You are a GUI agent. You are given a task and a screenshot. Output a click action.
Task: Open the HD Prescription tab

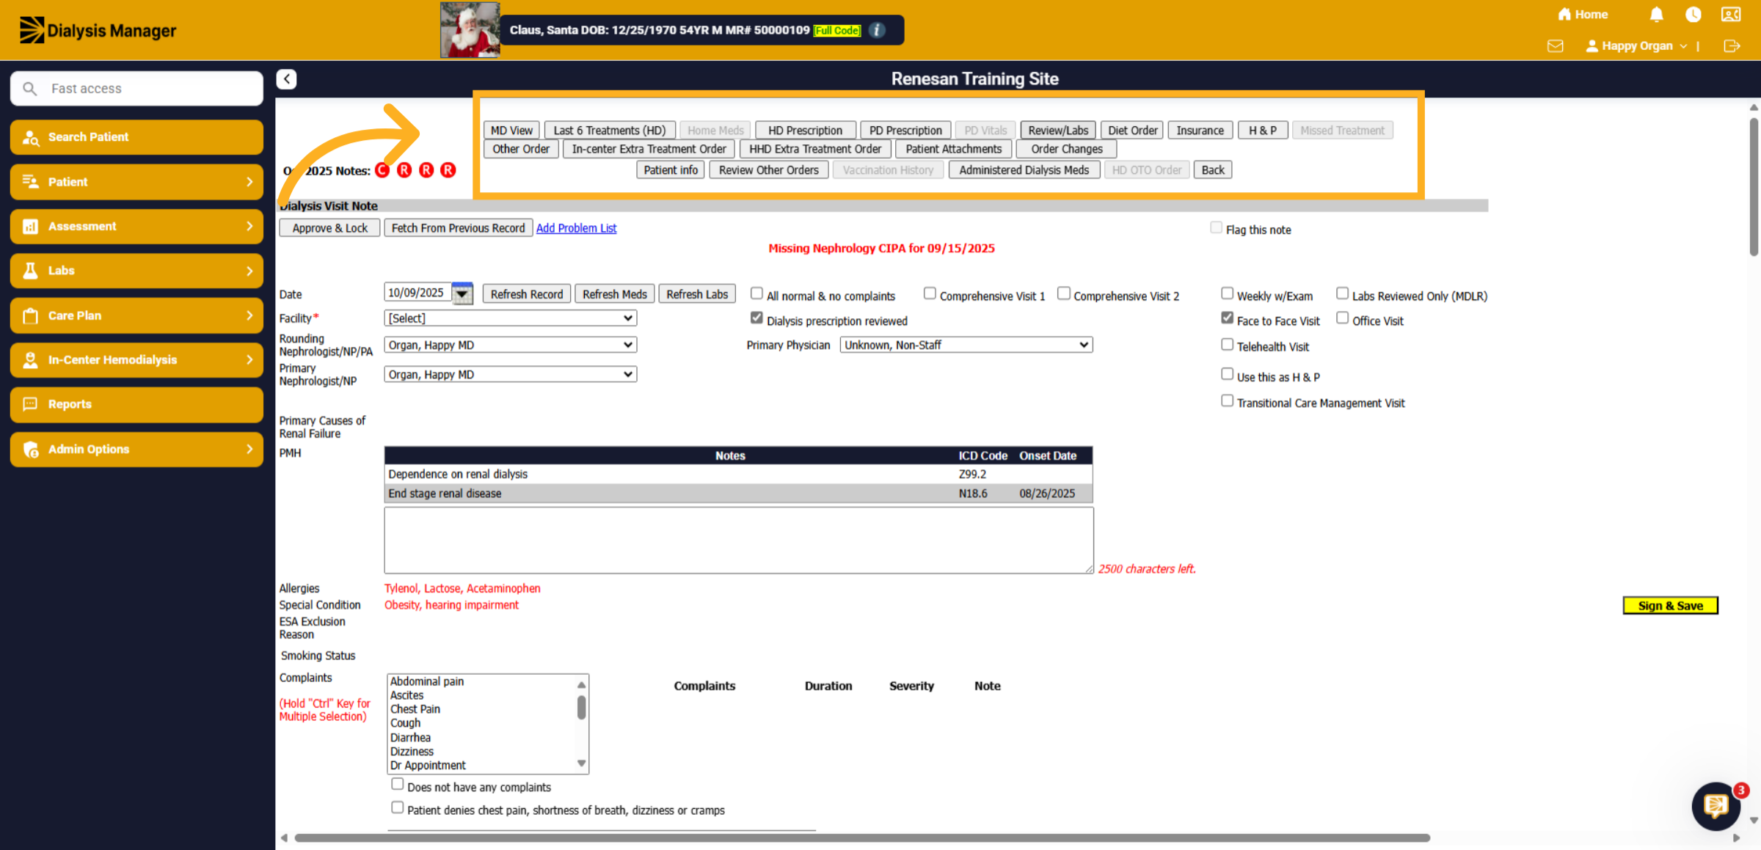tap(805, 131)
